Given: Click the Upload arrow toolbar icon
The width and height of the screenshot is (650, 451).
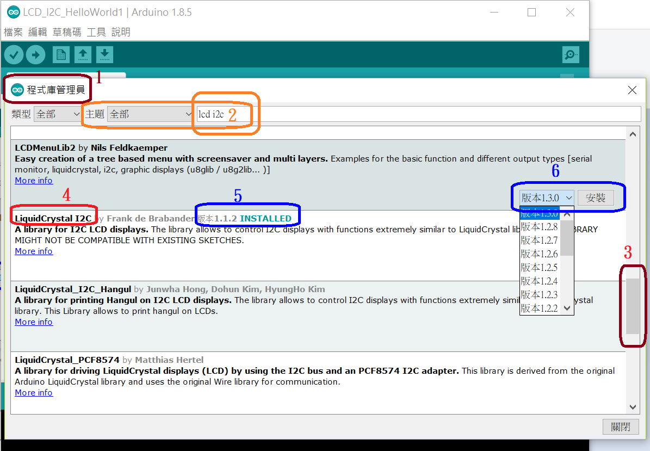Looking at the screenshot, I should tap(36, 55).
